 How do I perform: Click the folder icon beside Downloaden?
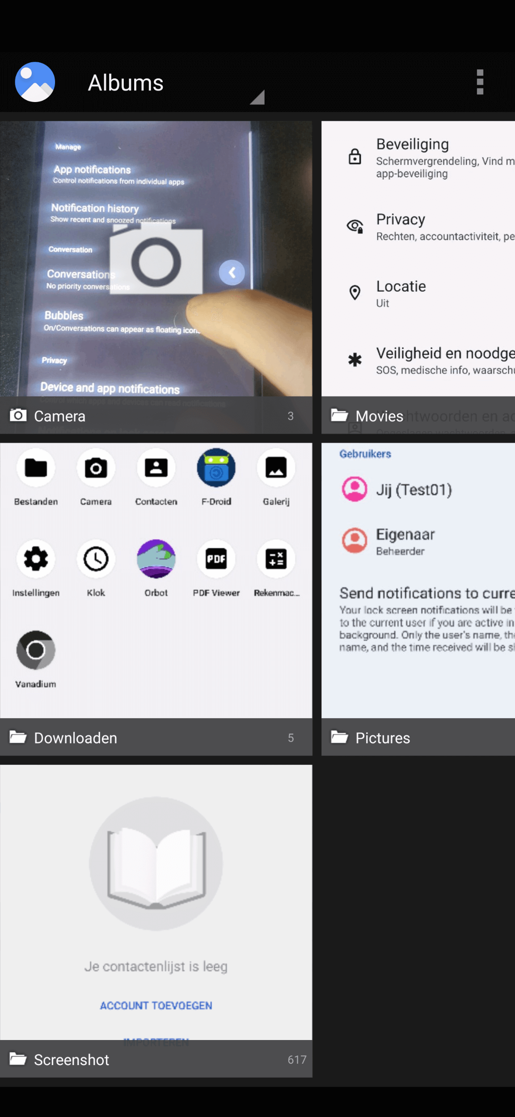(18, 737)
